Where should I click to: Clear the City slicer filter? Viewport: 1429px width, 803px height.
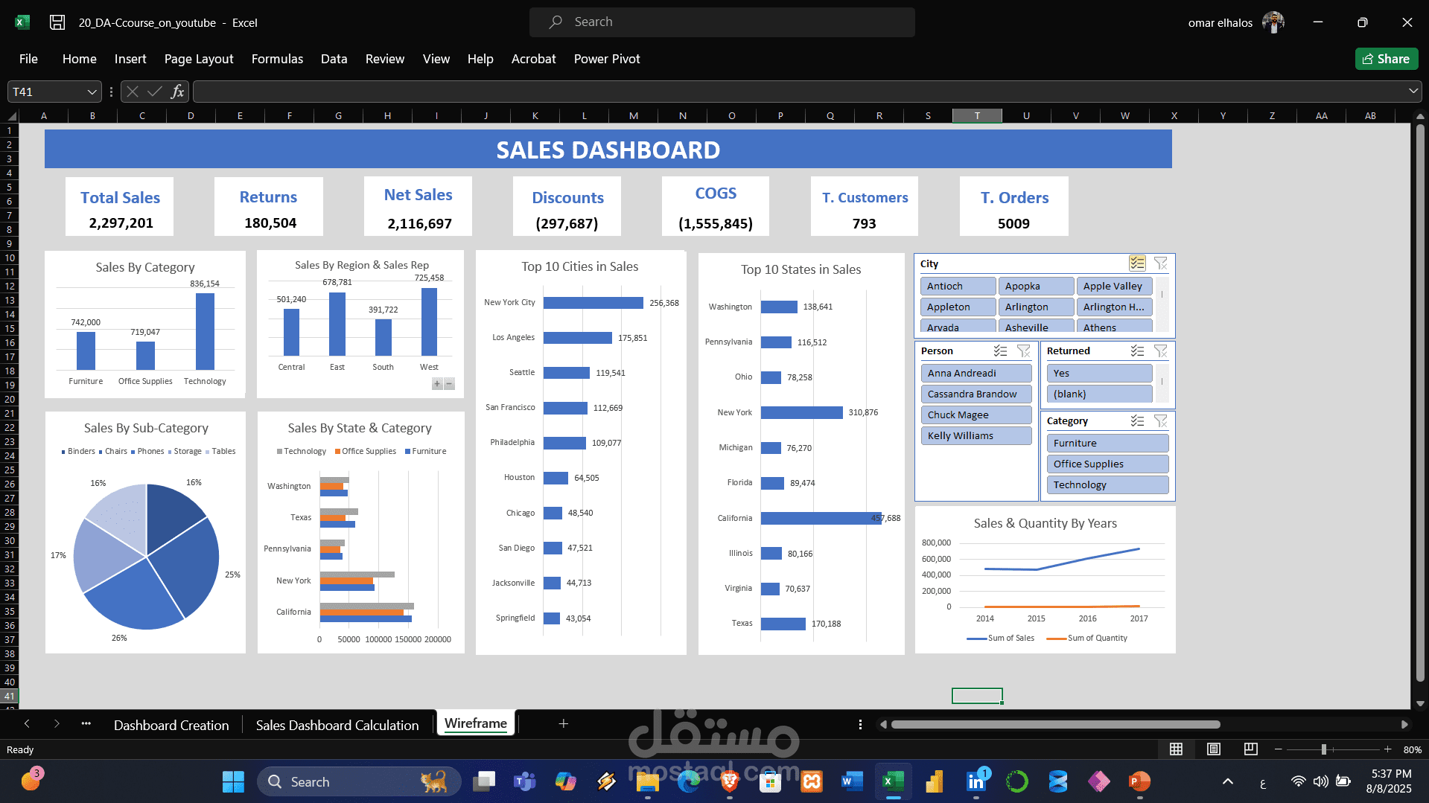click(x=1160, y=263)
